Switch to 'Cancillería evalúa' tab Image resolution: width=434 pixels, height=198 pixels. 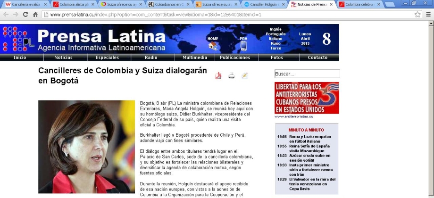pos(25,4)
